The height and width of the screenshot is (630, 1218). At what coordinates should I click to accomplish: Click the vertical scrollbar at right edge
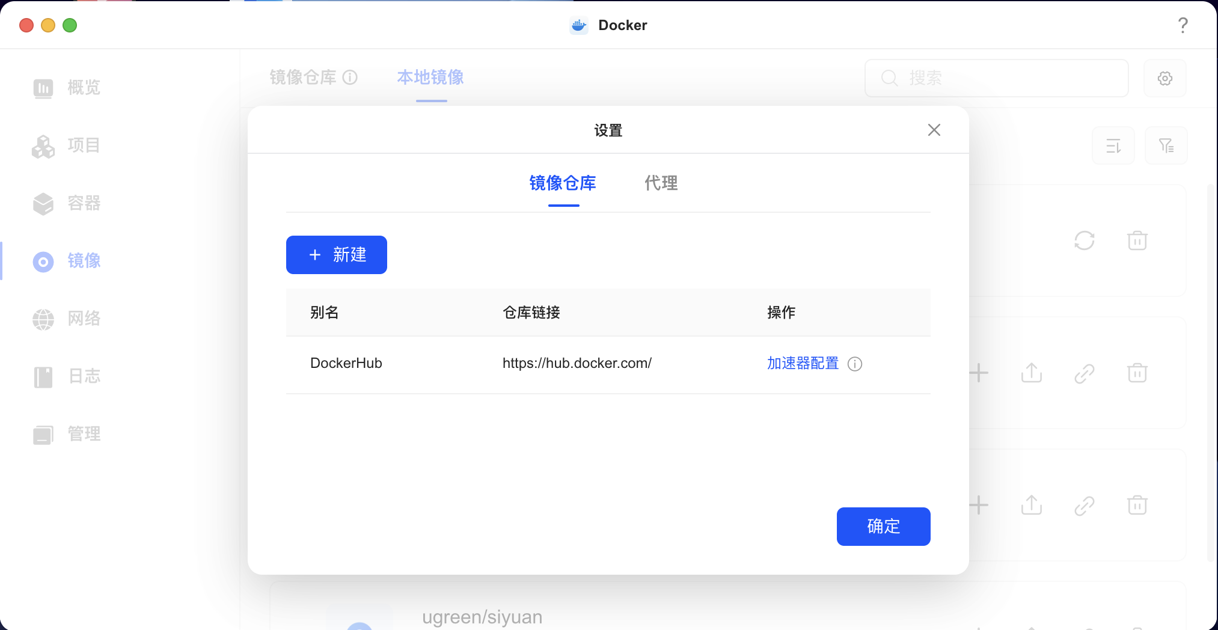point(1211,373)
